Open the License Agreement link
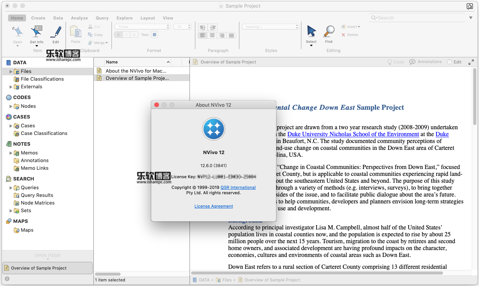This screenshot has height=286, width=479. click(x=214, y=206)
